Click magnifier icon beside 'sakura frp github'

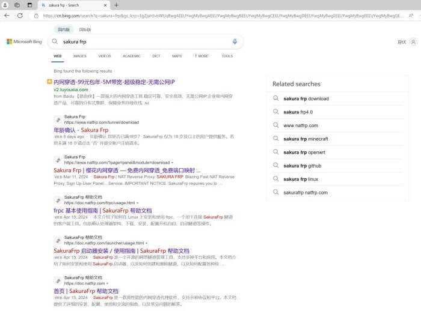[x=275, y=165]
